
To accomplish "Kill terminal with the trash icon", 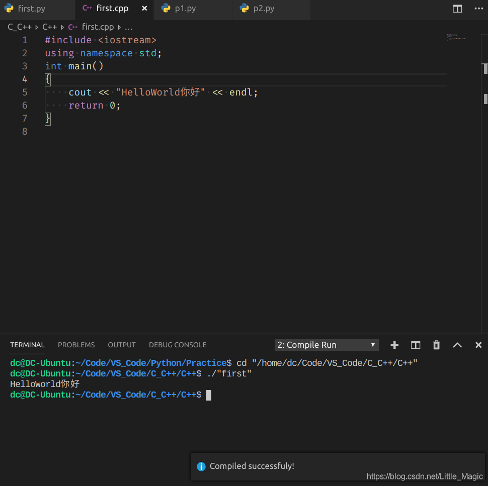I will click(x=436, y=345).
